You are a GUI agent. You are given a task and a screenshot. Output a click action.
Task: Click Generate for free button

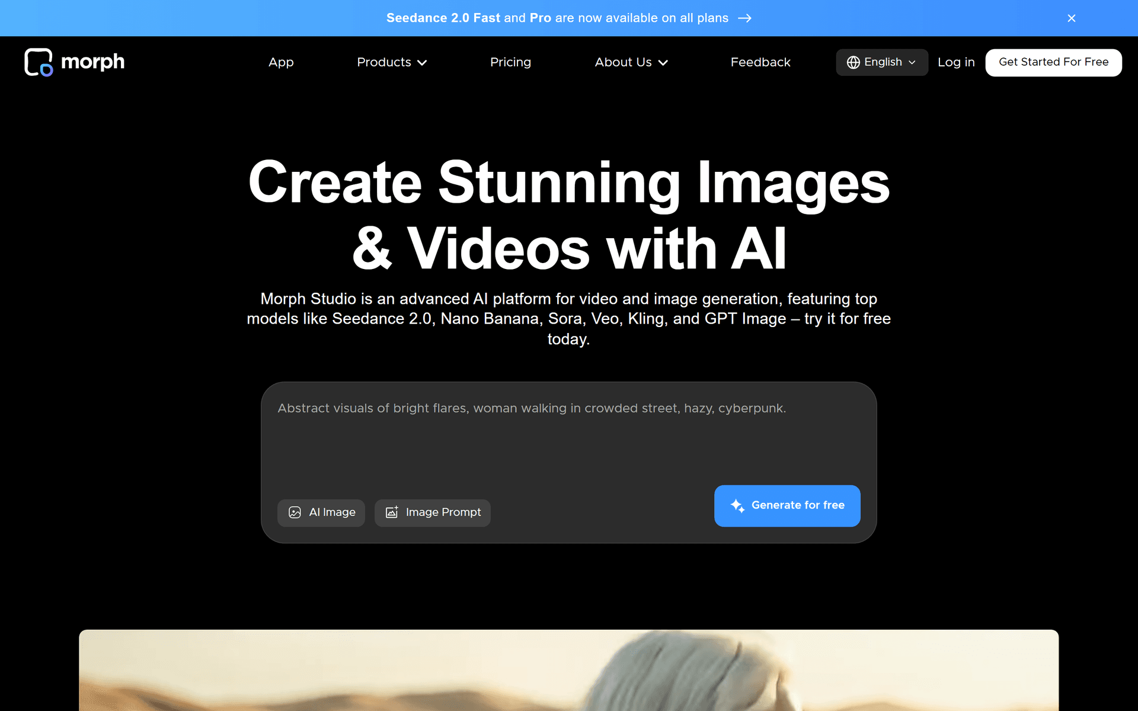[x=787, y=505]
